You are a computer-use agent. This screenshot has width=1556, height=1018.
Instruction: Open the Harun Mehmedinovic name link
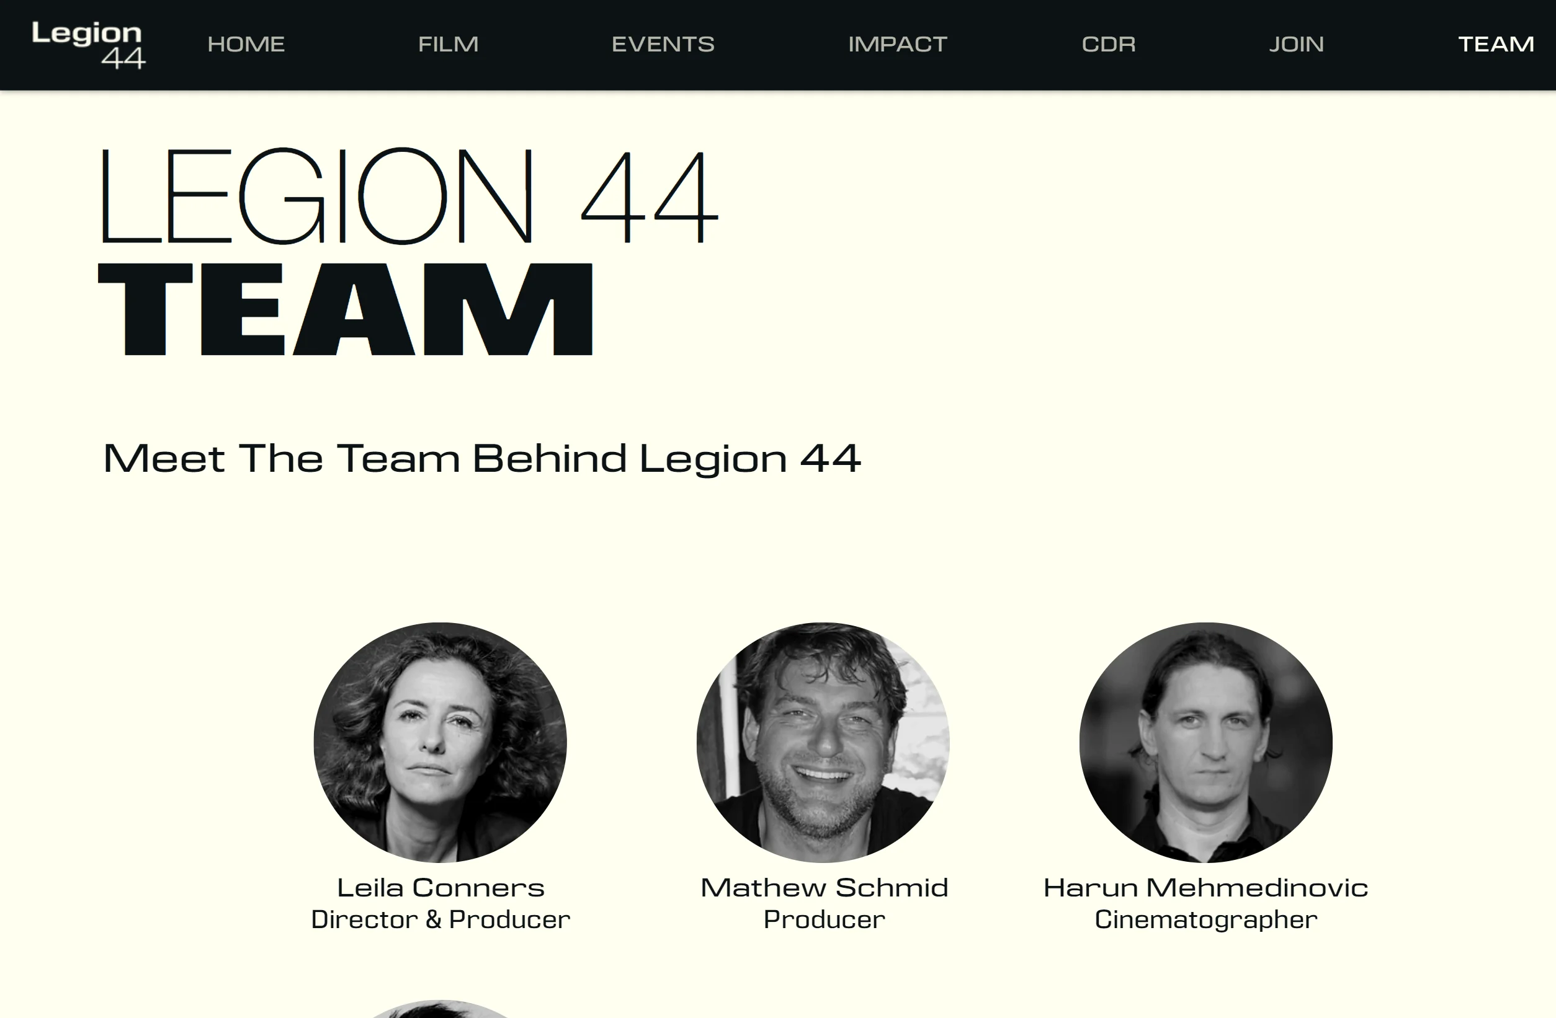click(x=1205, y=887)
